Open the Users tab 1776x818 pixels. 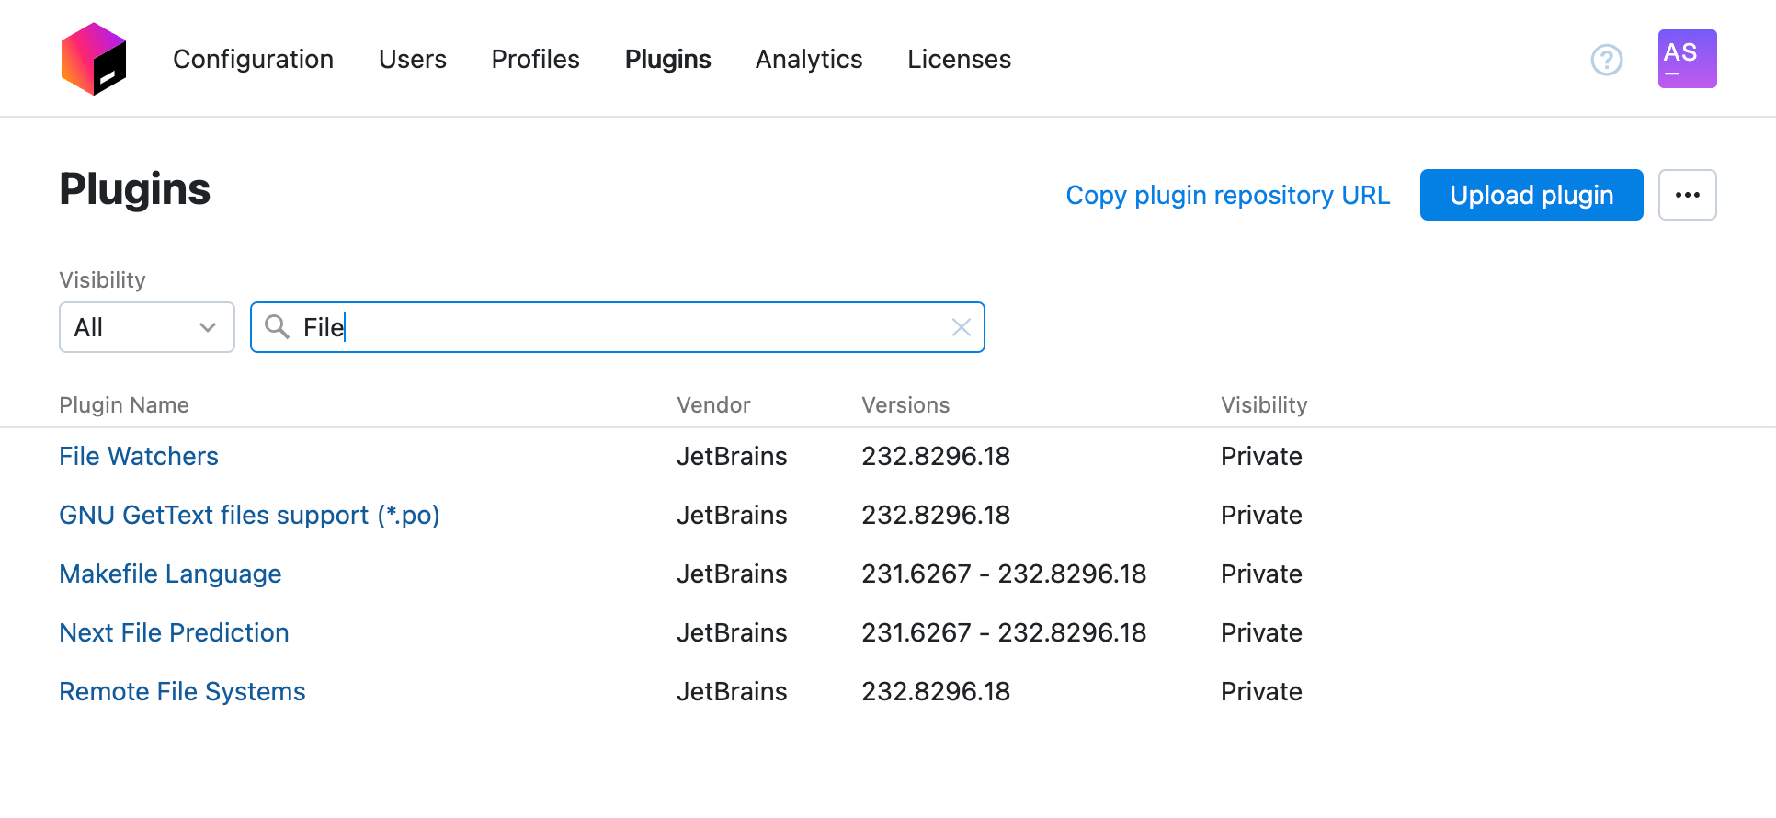click(x=413, y=60)
